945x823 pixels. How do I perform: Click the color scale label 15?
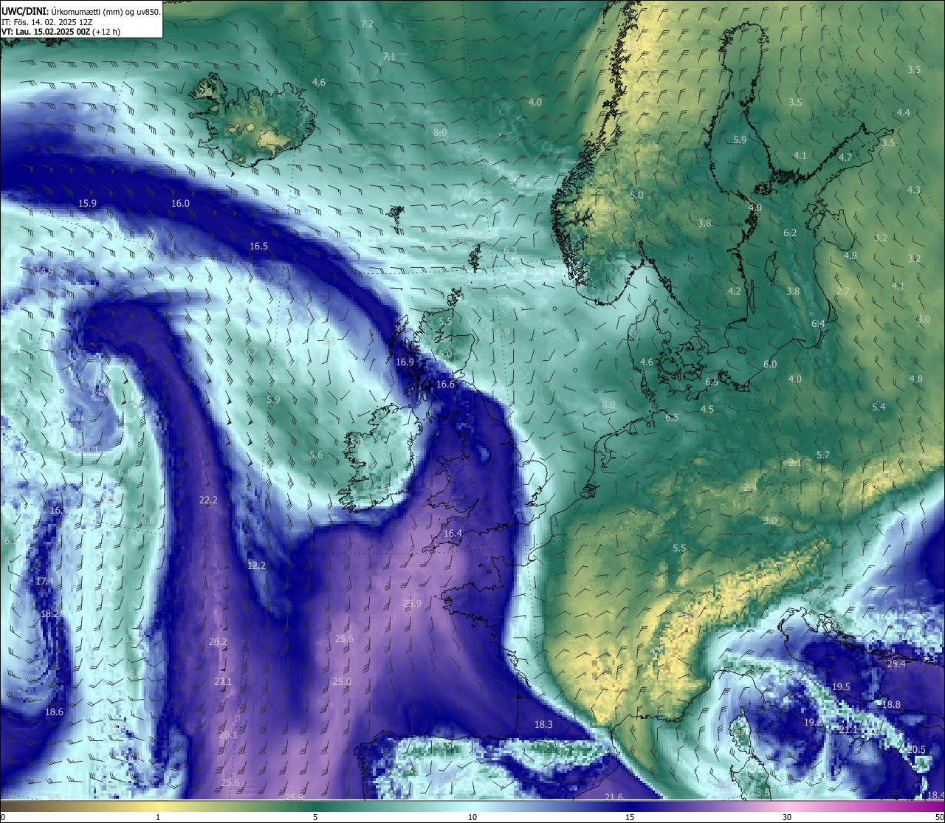point(630,817)
